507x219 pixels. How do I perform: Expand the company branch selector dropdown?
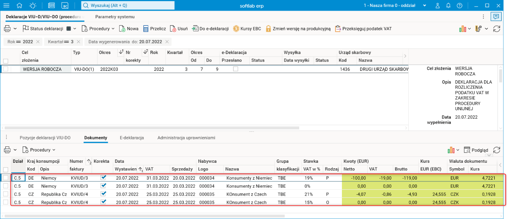(424, 5)
